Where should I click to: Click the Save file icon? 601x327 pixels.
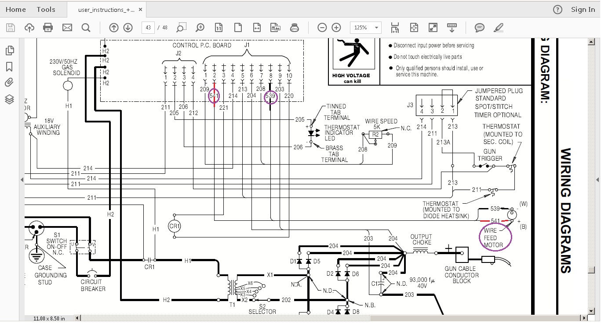click(11, 28)
